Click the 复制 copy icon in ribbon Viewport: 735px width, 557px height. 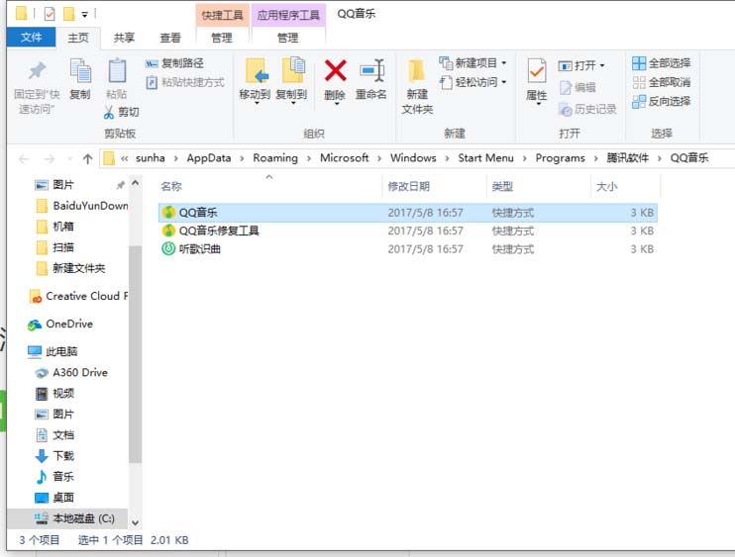[x=80, y=71]
